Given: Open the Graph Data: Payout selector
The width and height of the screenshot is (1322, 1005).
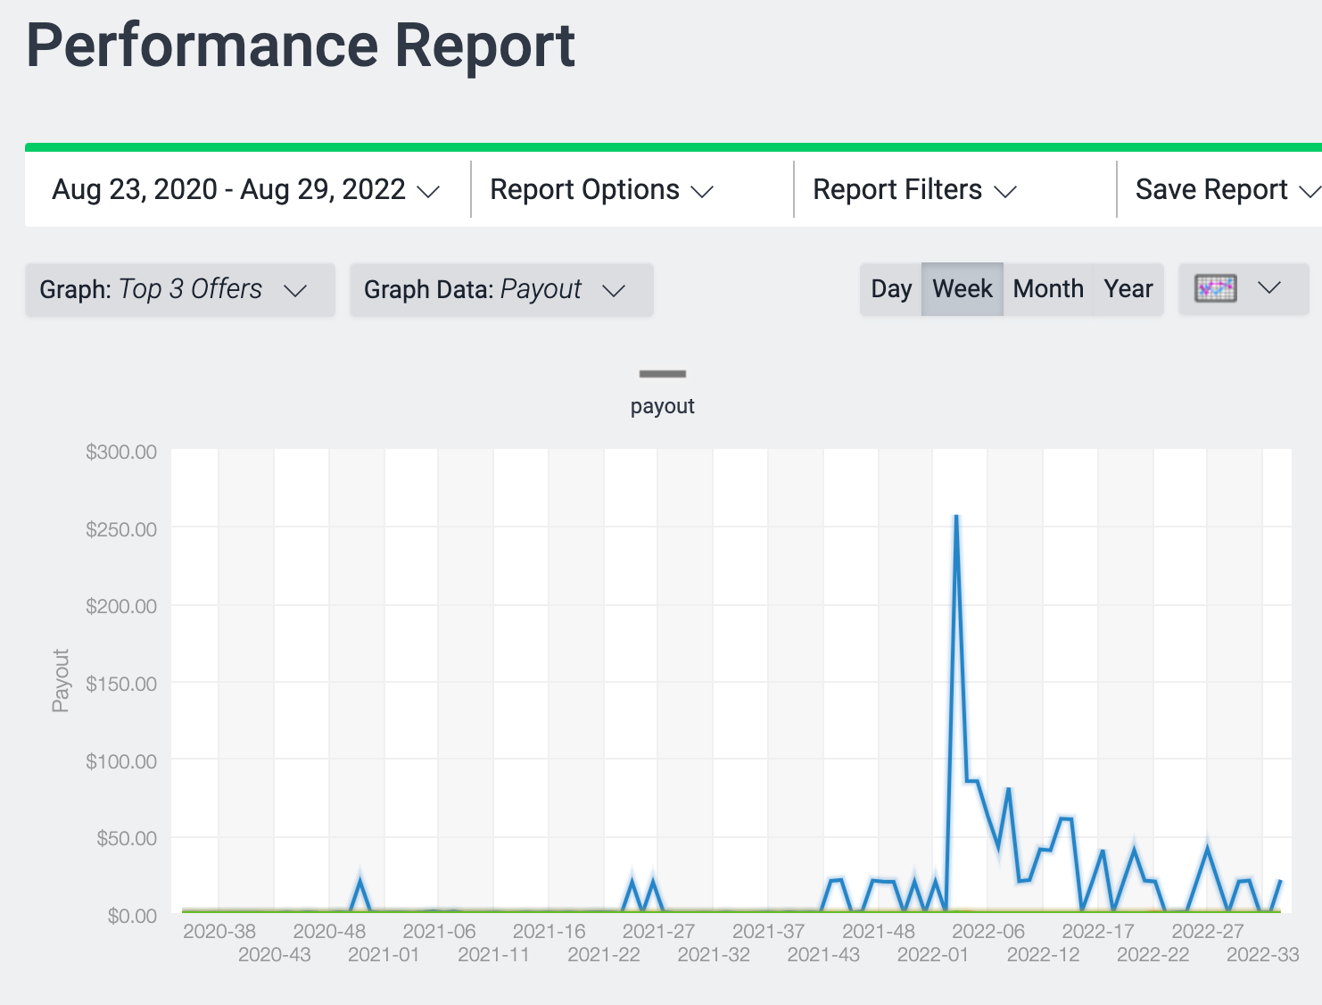Looking at the screenshot, I should click(501, 289).
